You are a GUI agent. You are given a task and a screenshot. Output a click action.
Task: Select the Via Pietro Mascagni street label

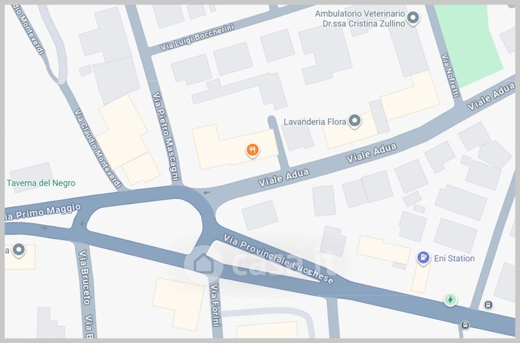pos(166,136)
